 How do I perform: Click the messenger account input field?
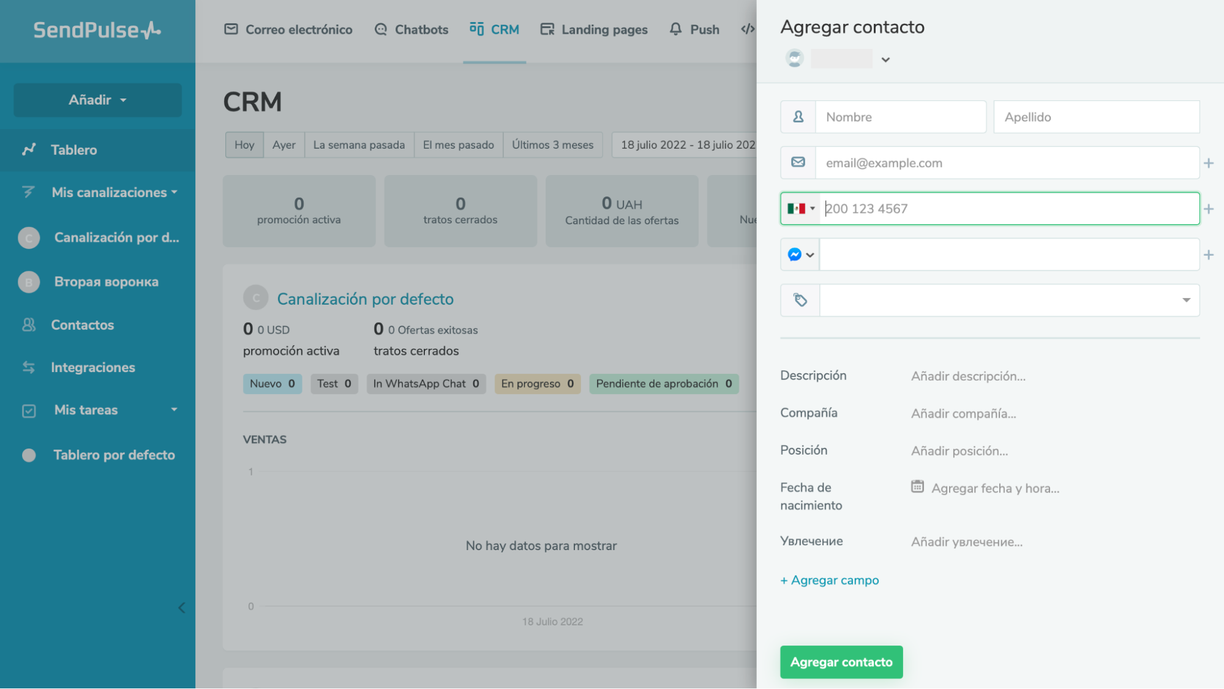pos(1009,255)
